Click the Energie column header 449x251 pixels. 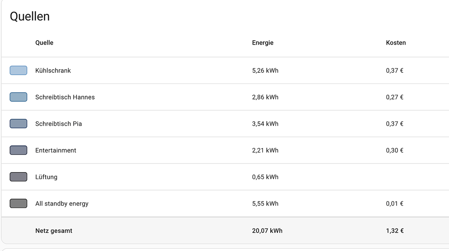tap(262, 42)
